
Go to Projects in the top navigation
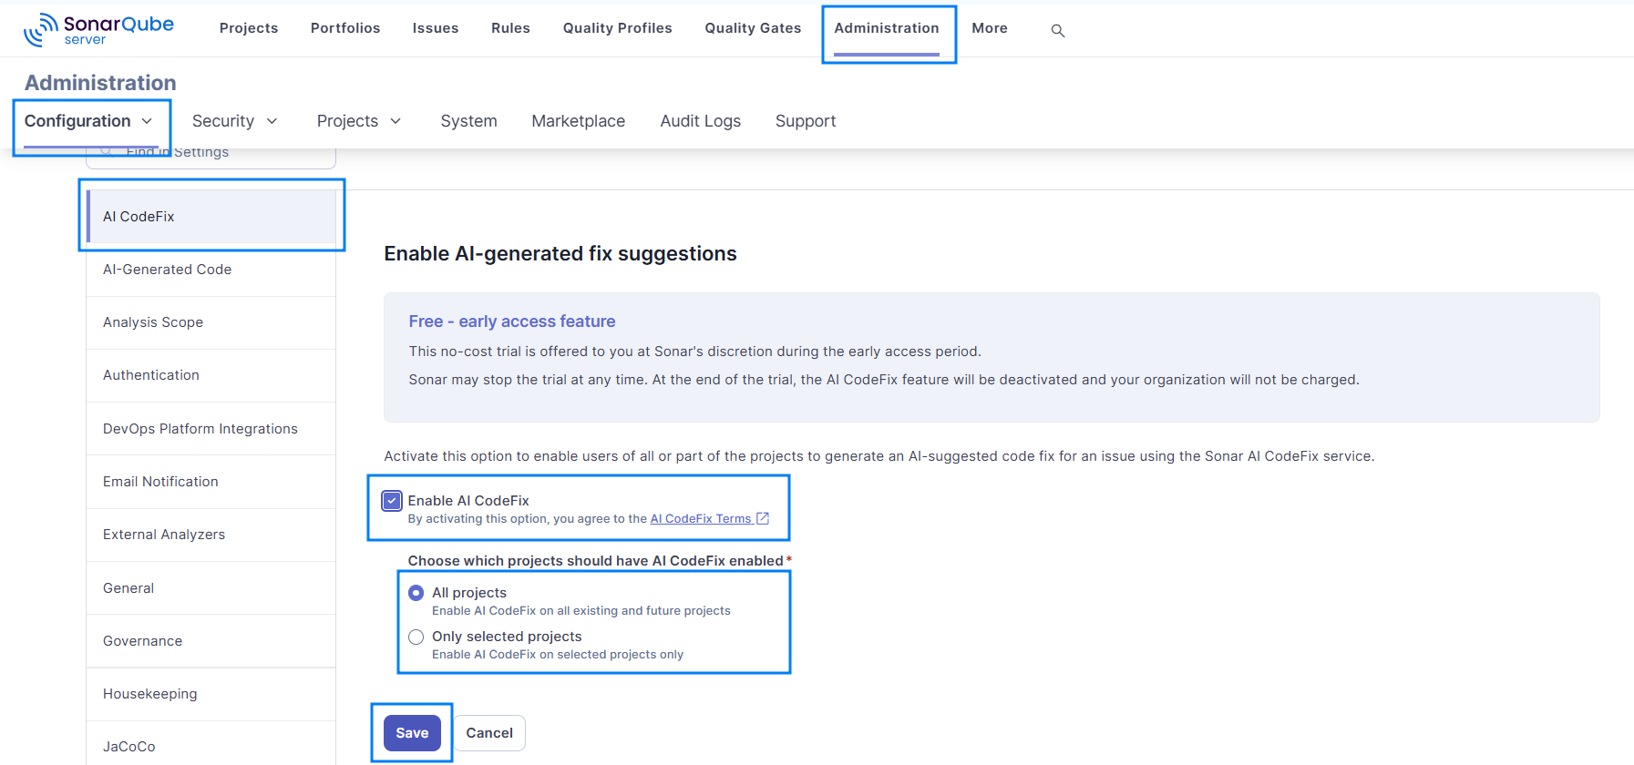(x=249, y=28)
